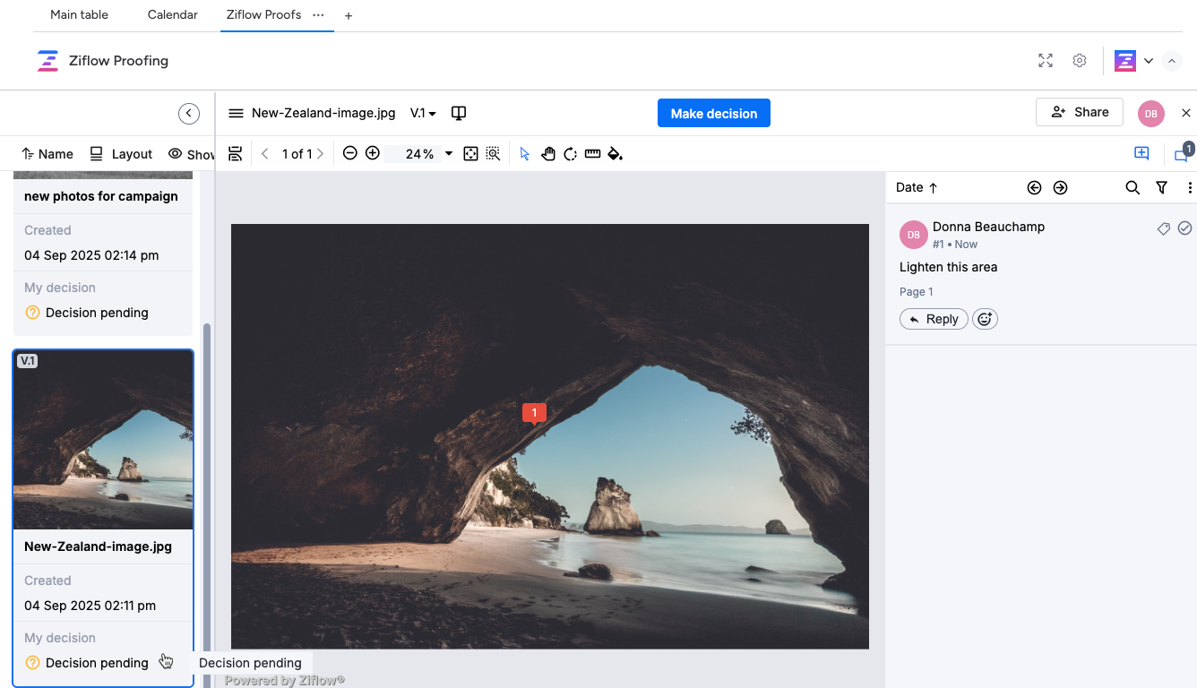
Task: Toggle the compare versions icon
Action: pos(458,113)
